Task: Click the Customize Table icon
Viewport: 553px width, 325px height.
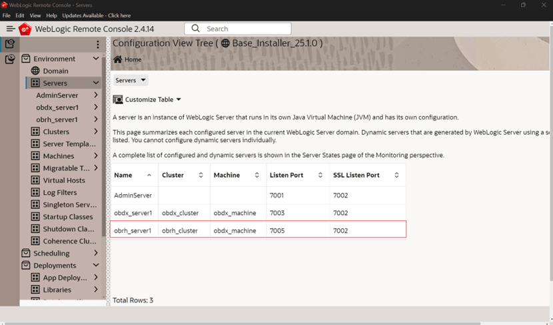Action: point(118,99)
